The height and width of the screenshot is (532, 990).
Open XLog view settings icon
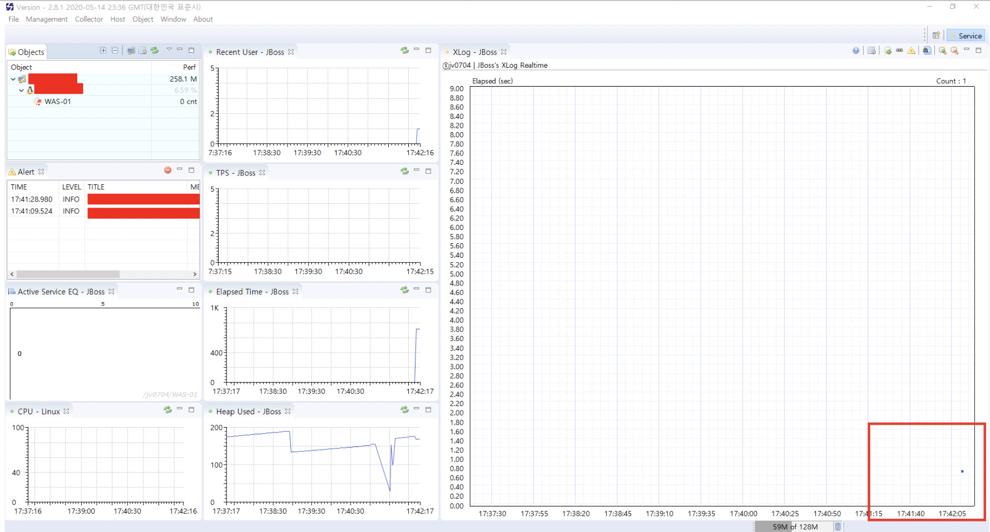[x=872, y=51]
